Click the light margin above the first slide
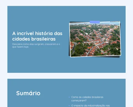 [66, 3]
